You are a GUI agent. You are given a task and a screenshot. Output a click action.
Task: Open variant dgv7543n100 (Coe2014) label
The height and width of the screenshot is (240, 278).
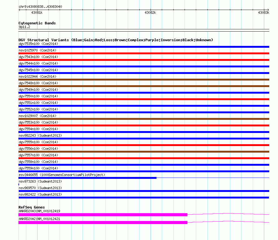pyautogui.click(x=38, y=57)
